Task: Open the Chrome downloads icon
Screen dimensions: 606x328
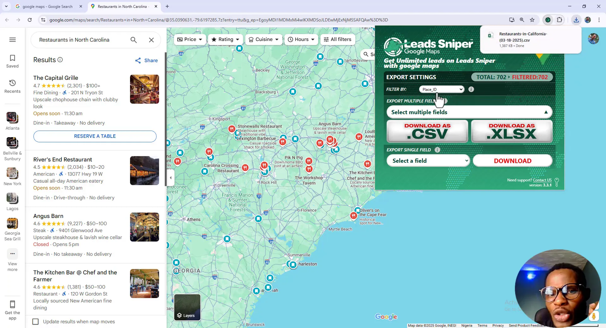Action: pos(576,20)
